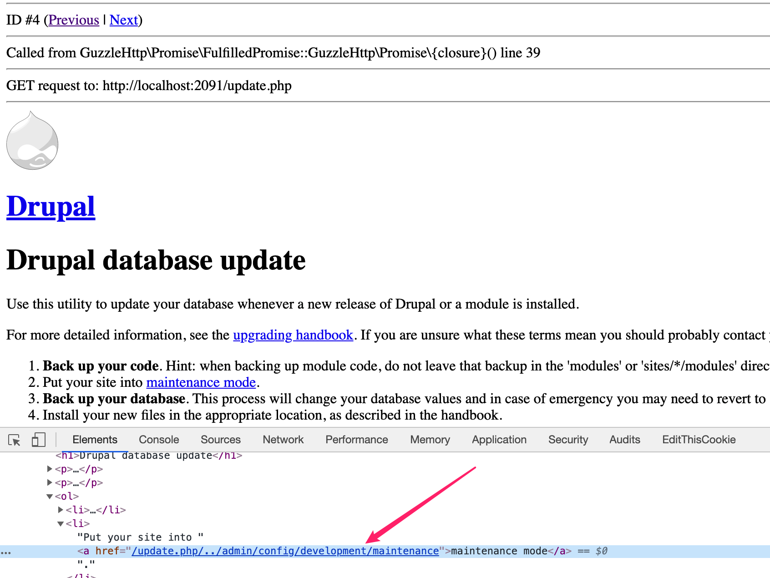Follow the Next record link
770x578 pixels.
click(123, 20)
